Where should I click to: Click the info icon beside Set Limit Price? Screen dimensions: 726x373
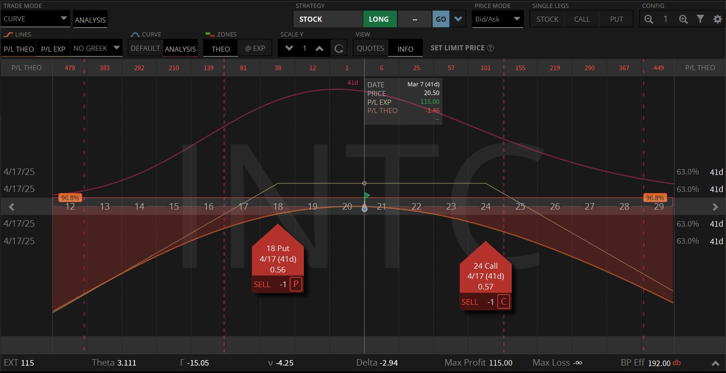[x=490, y=48]
